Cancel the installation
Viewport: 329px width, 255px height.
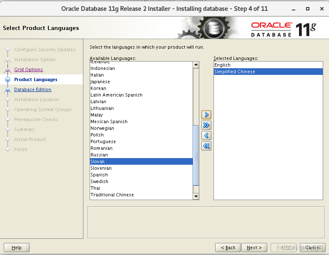[313, 248]
